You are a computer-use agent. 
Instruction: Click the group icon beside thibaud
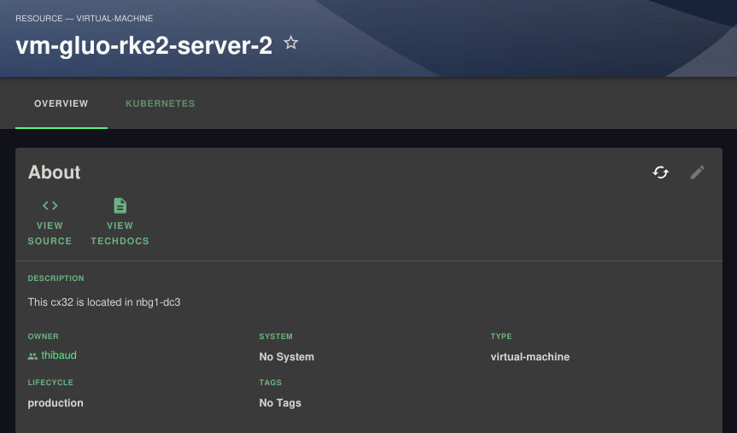[32, 356]
